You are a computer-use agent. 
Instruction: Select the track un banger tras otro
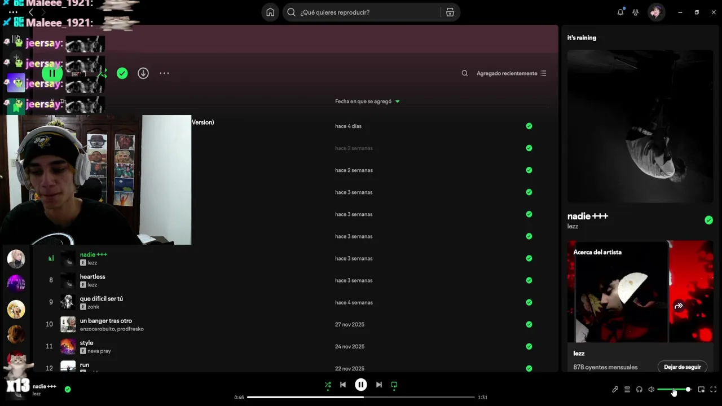point(106,321)
